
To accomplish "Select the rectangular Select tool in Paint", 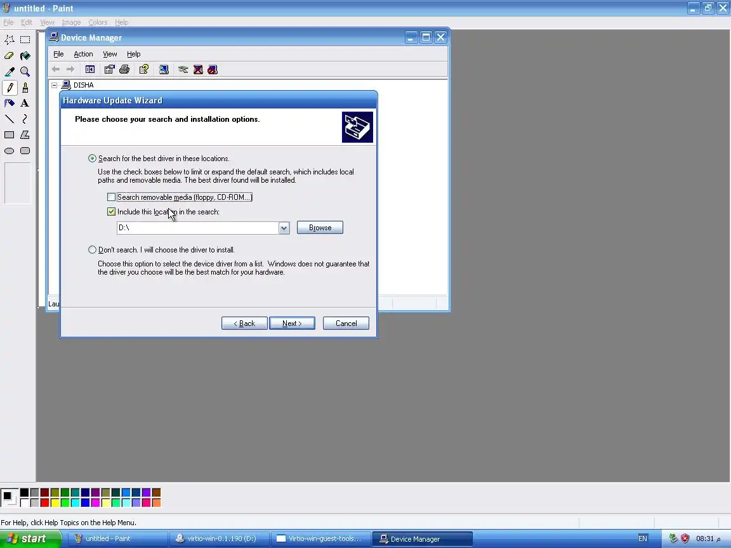I will point(25,39).
